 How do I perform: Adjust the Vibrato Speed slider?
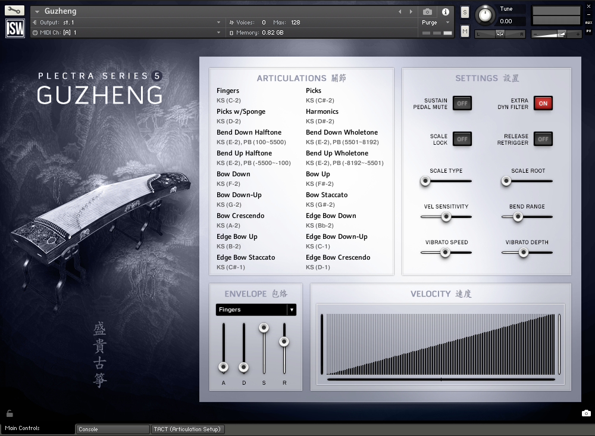pyautogui.click(x=445, y=253)
